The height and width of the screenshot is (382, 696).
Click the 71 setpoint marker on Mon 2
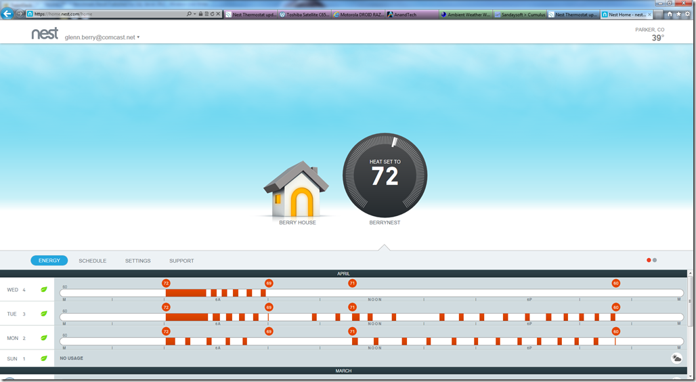tap(352, 331)
